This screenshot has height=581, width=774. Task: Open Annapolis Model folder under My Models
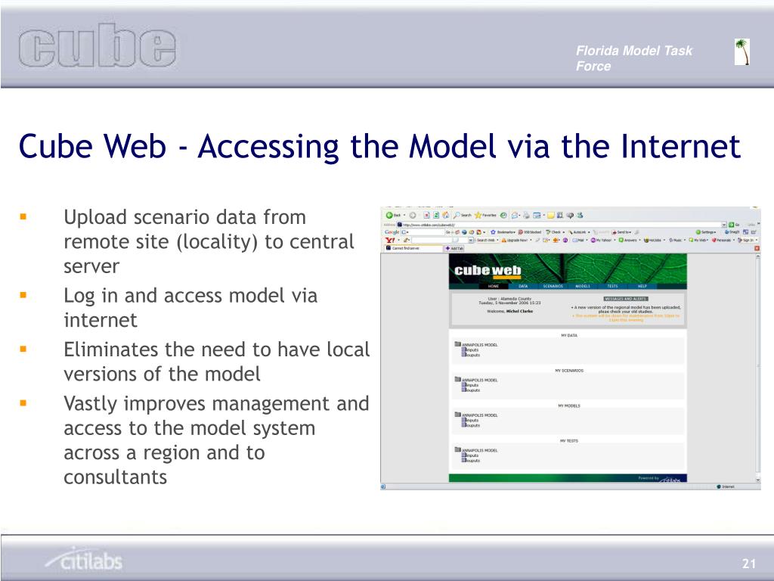coord(476,415)
